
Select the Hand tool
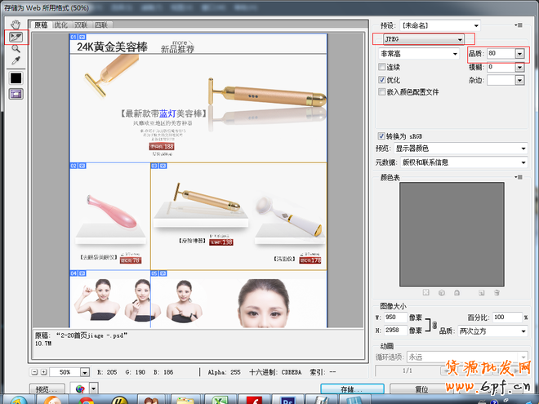(x=16, y=24)
